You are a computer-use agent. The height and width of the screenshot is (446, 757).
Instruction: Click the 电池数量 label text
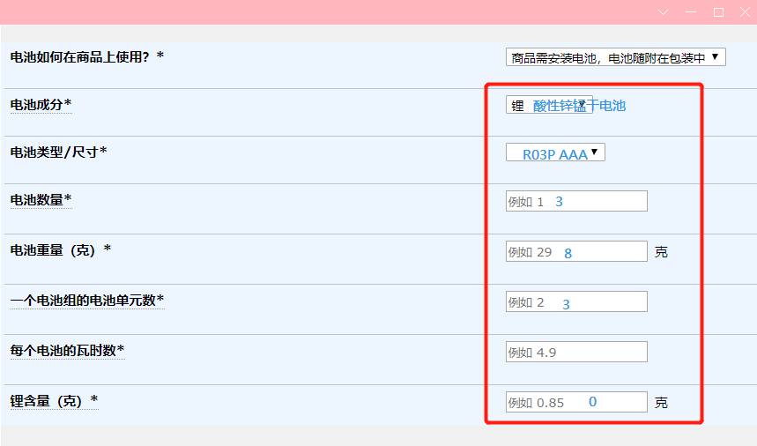pyautogui.click(x=41, y=200)
